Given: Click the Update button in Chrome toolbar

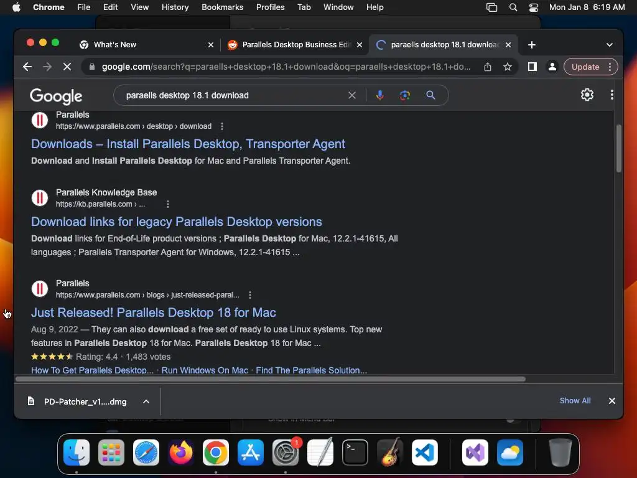Looking at the screenshot, I should coord(585,67).
